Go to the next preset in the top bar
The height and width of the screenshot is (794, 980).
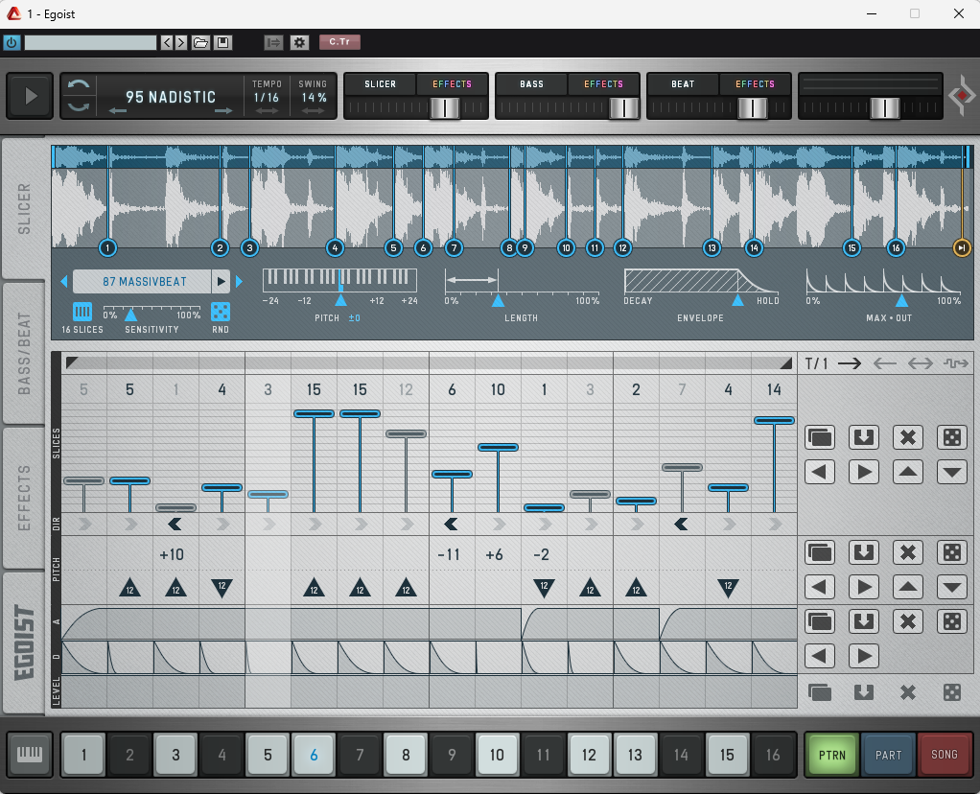pos(181,42)
